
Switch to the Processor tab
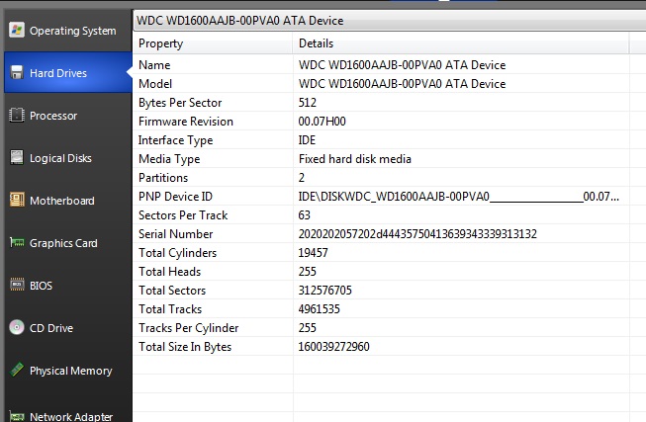coord(53,116)
